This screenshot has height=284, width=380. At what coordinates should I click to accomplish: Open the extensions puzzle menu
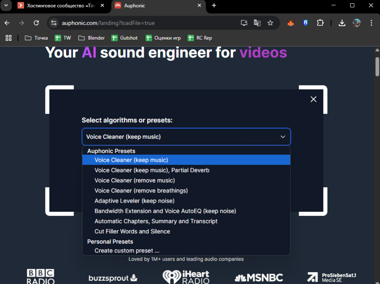click(320, 23)
